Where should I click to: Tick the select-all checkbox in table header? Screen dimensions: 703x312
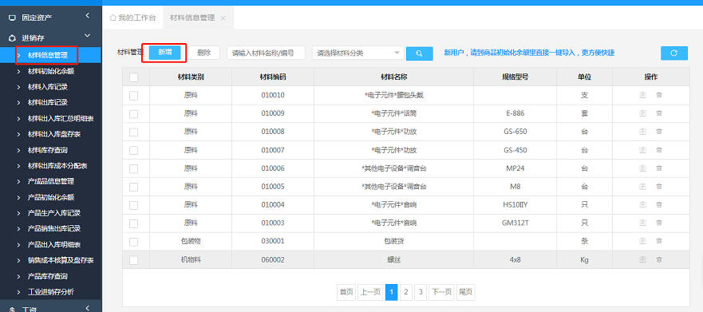tap(133, 77)
